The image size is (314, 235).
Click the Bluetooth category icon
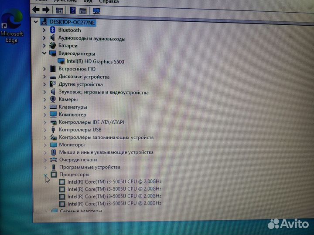coord(53,30)
